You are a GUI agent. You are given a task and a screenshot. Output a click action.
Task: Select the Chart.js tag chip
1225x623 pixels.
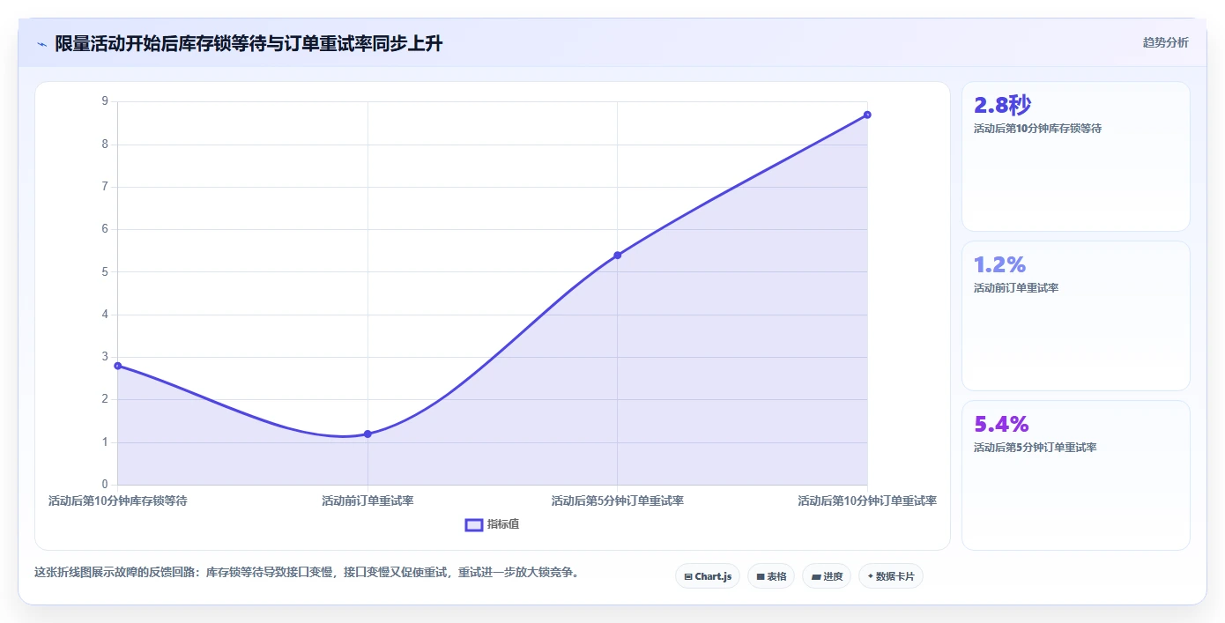708,576
